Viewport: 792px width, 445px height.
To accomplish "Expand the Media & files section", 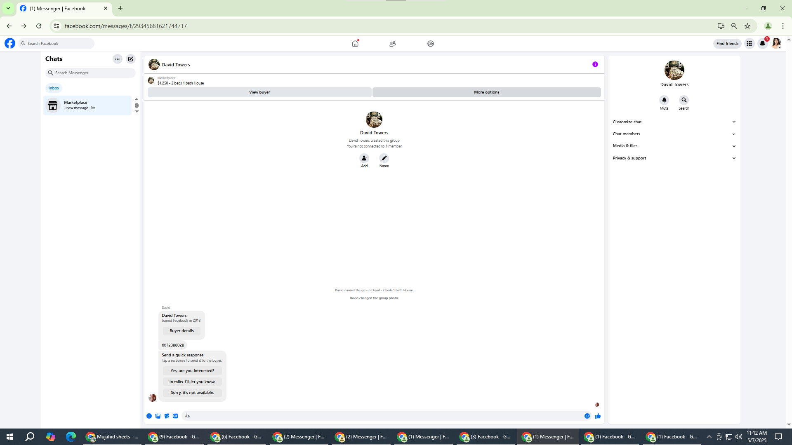I will (x=674, y=146).
